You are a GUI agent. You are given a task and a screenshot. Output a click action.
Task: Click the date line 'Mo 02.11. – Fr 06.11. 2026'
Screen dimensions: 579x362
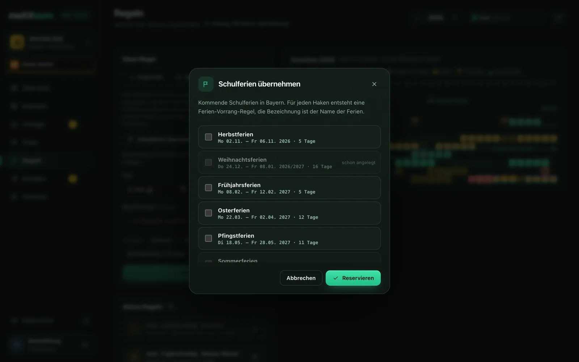point(254,141)
